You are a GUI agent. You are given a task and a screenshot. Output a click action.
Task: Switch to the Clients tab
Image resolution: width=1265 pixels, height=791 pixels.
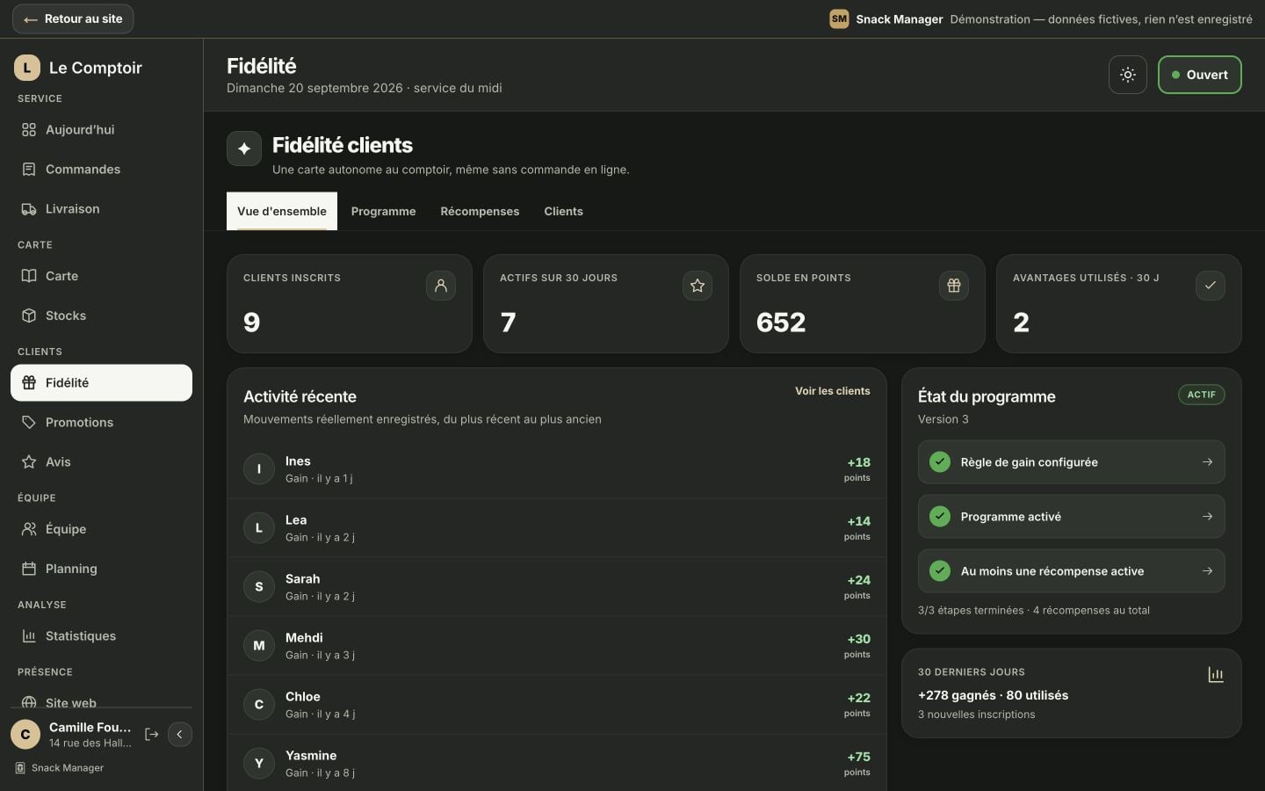tap(563, 211)
